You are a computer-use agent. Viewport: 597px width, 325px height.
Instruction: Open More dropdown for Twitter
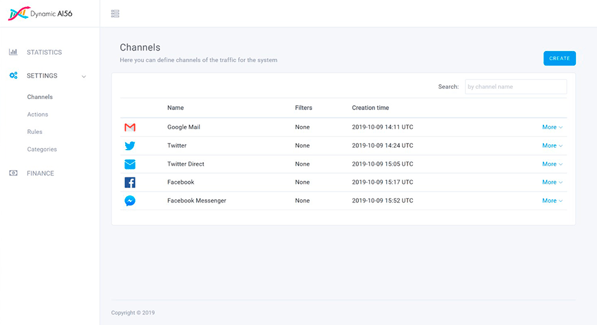tap(552, 145)
